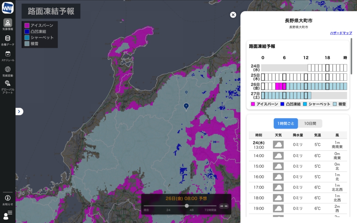The height and width of the screenshot is (223, 357).
Task: Click the 凸凹凍結 blue legend swatch
Action: click(x=27, y=31)
